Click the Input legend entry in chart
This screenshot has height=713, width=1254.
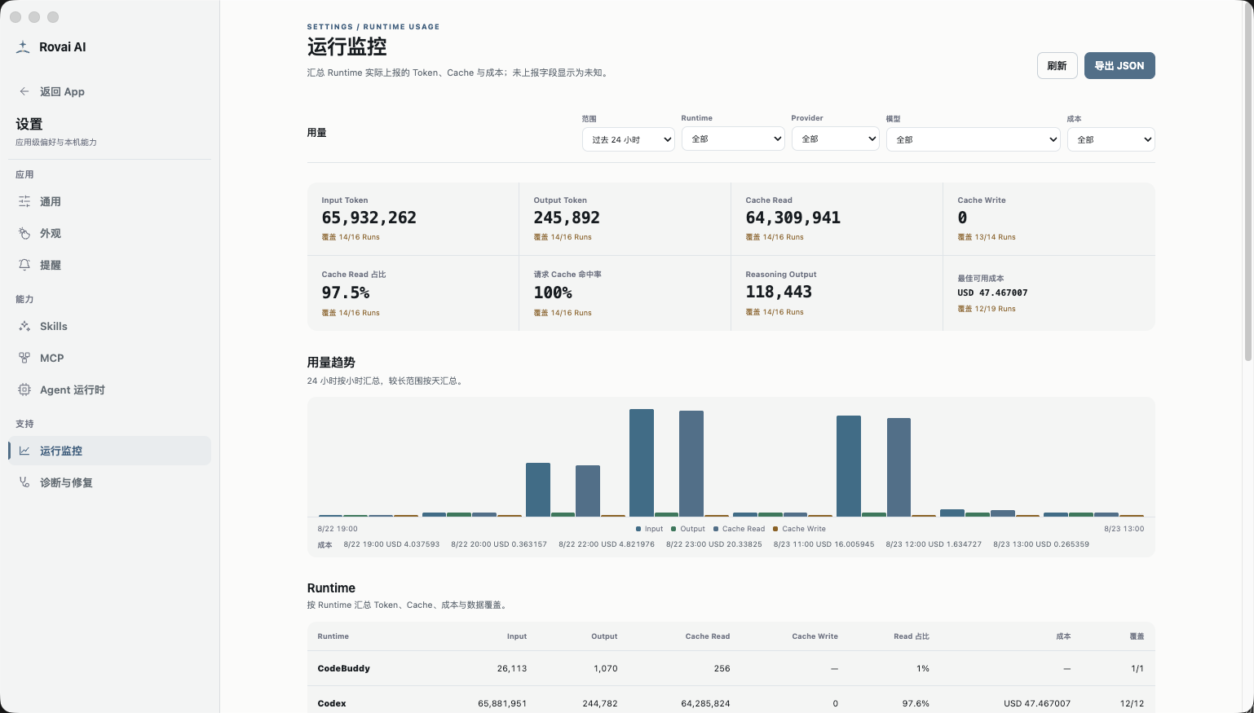649,529
